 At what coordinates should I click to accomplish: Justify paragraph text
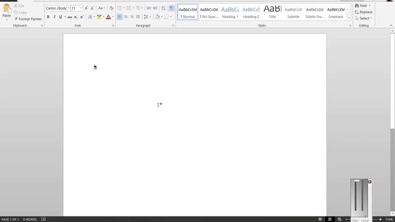pos(138,17)
